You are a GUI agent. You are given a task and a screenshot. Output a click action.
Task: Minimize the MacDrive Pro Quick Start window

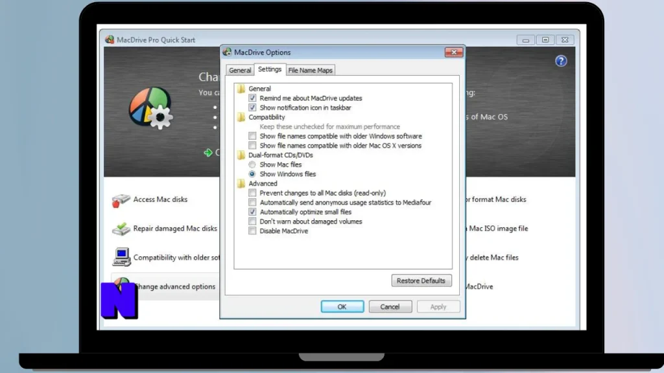pyautogui.click(x=525, y=40)
